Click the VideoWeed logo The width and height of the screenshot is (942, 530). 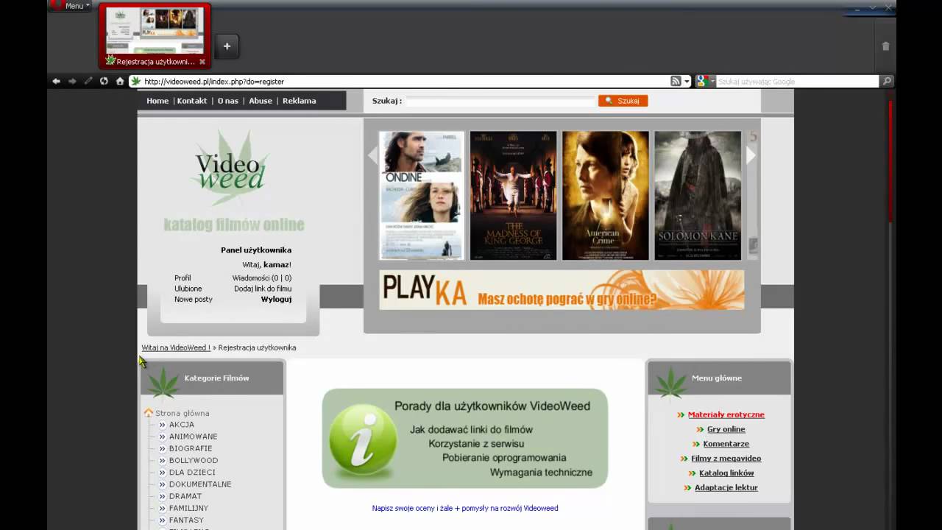pos(231,169)
